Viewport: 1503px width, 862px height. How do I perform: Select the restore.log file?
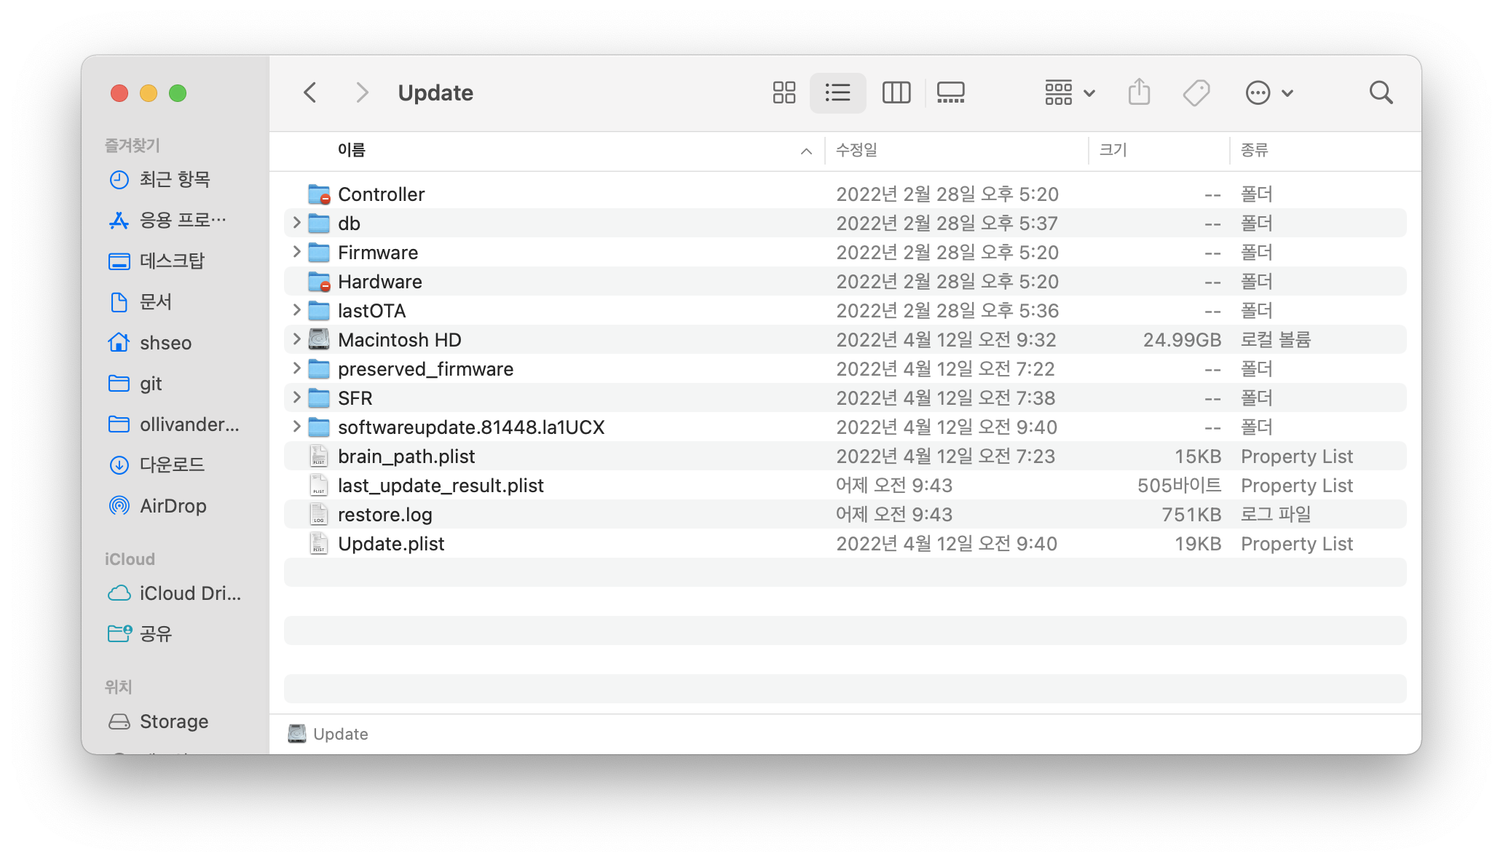(384, 515)
